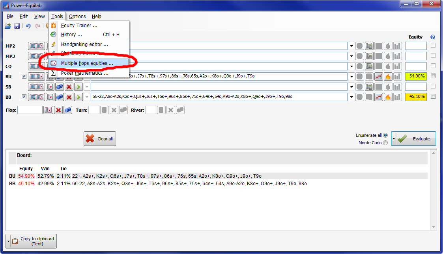Click the green arrow icon in SB row

click(x=78, y=87)
